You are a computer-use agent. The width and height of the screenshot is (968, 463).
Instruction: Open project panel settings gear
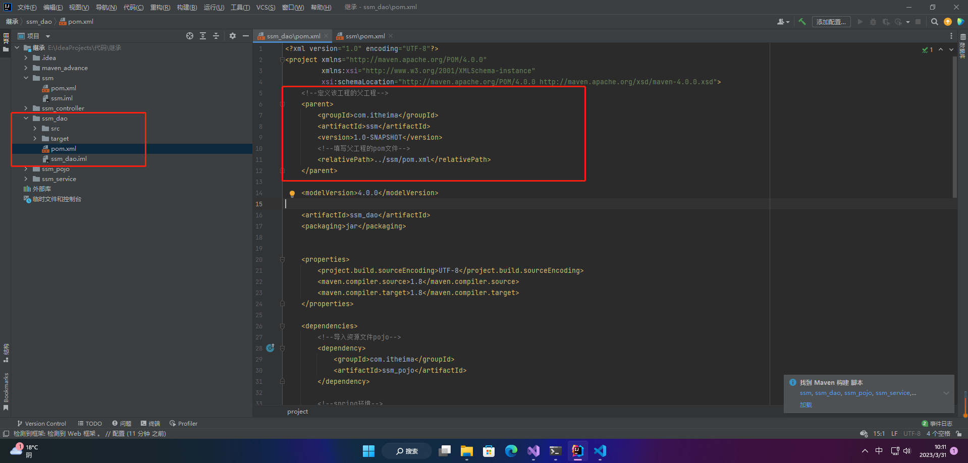tap(233, 36)
